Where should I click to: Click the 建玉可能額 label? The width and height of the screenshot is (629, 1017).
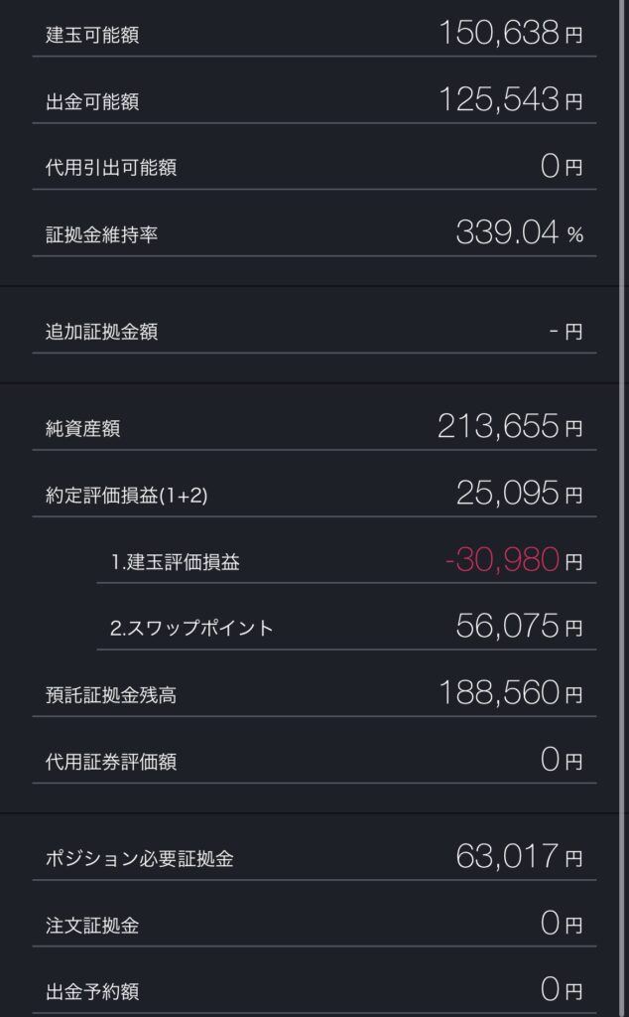(92, 36)
